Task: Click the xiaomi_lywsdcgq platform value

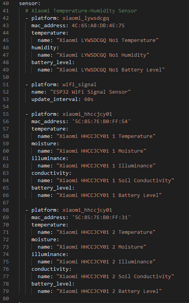Action: 86,18
